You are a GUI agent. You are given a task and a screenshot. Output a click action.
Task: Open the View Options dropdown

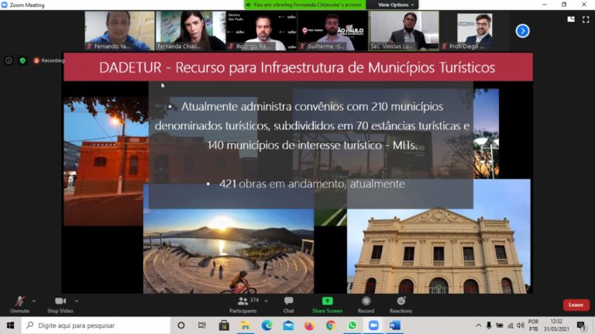tap(395, 5)
